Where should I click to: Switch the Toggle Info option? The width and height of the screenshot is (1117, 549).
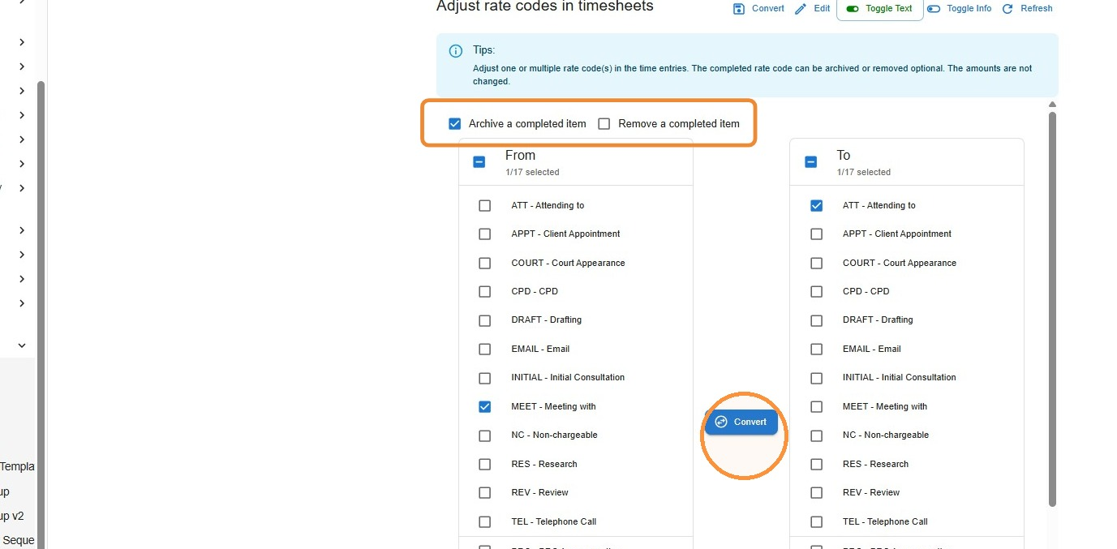coord(960,9)
